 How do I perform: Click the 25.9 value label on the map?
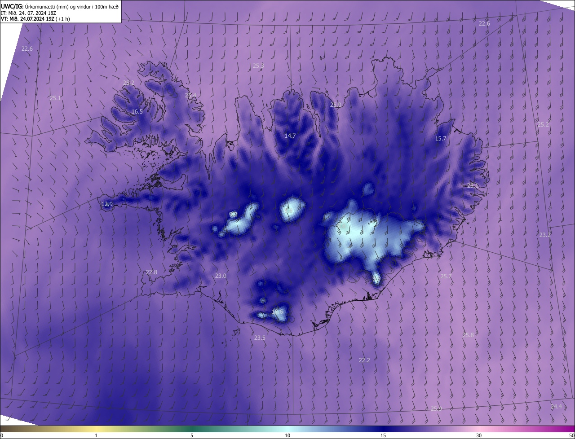pos(436,408)
